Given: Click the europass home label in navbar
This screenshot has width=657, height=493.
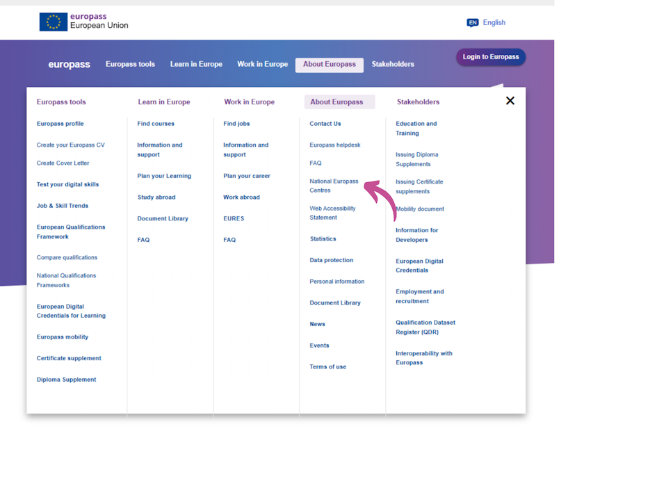Looking at the screenshot, I should (69, 65).
